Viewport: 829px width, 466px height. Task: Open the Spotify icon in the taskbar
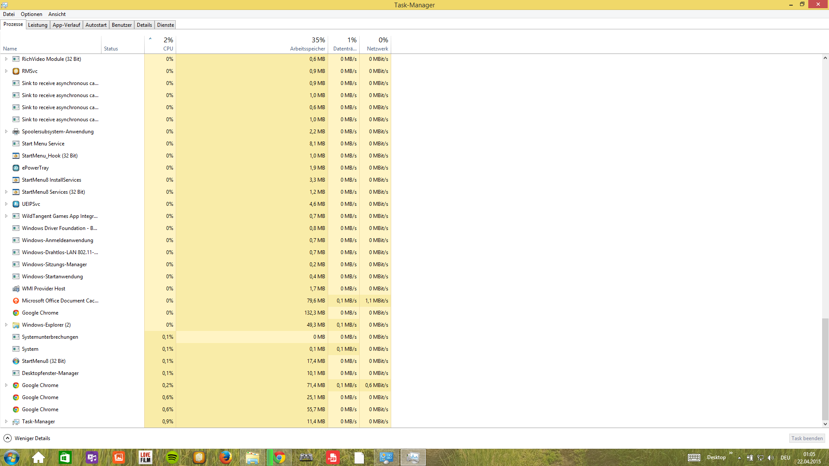tap(172, 457)
